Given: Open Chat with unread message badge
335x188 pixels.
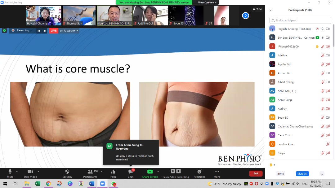Looking at the screenshot, I should [131, 172].
